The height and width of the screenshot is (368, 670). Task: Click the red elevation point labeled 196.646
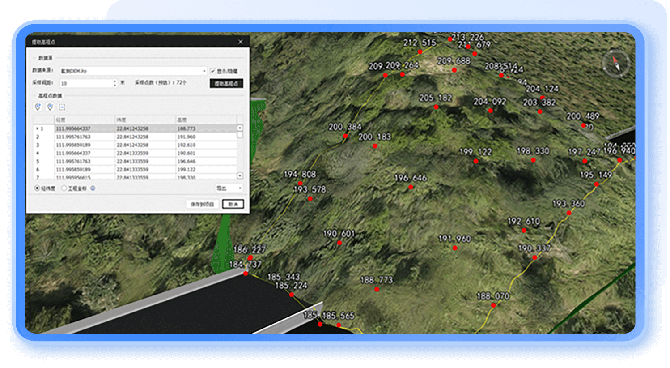(411, 187)
